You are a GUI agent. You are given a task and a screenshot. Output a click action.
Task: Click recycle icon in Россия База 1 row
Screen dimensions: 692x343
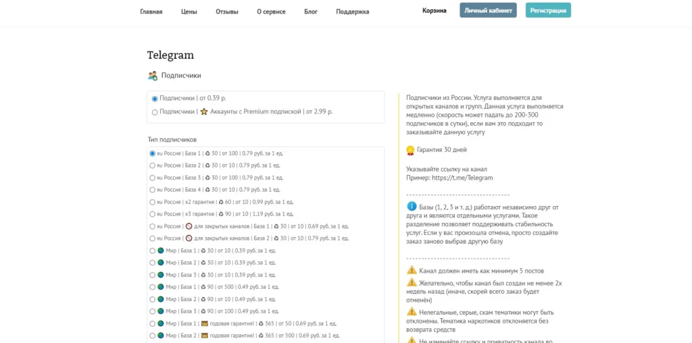(x=207, y=153)
